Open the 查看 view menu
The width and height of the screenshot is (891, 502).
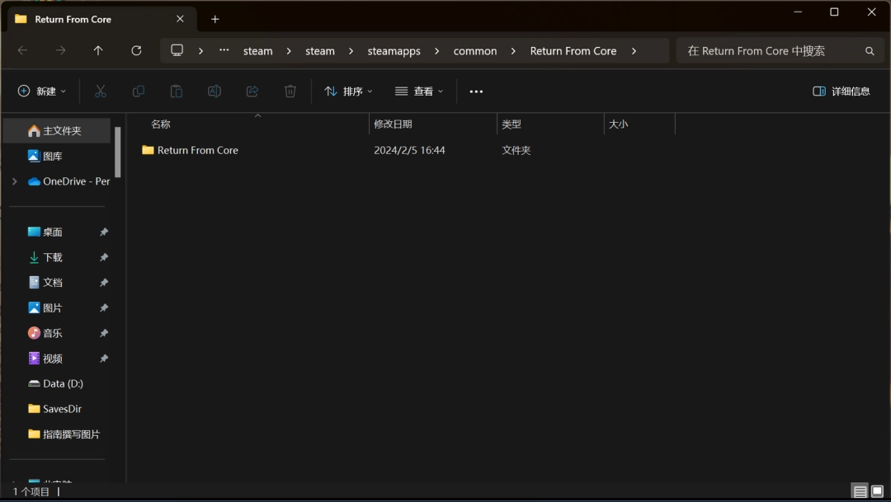point(418,91)
